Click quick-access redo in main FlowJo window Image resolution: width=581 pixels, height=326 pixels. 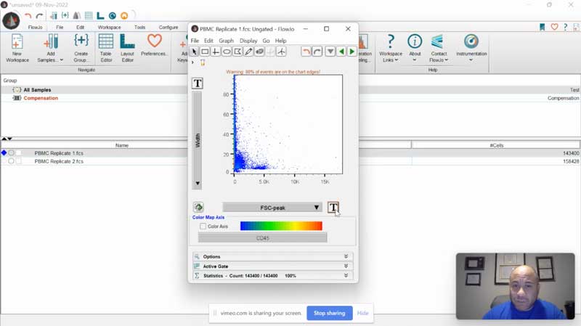(x=39, y=15)
